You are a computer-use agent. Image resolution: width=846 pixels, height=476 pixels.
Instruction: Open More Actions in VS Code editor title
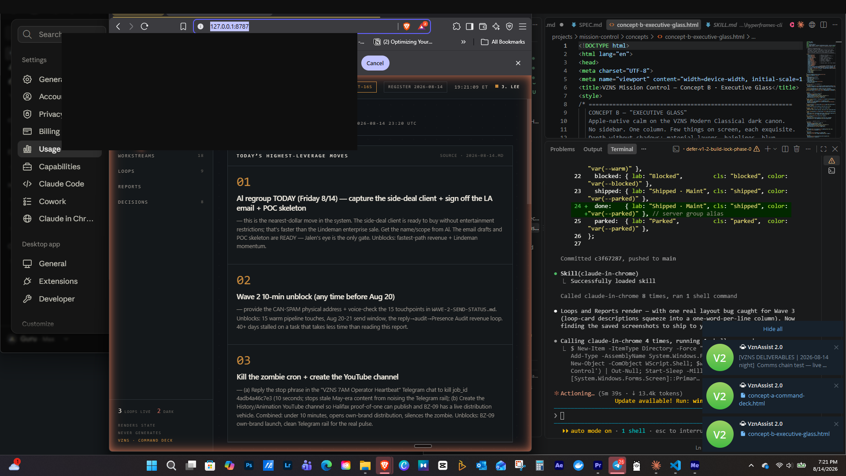tap(835, 25)
